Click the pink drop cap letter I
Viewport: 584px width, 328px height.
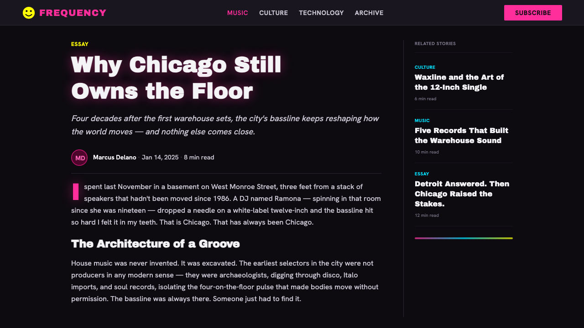76,192
